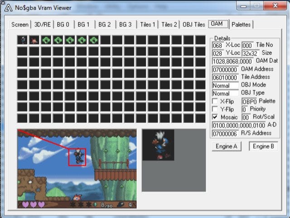Click the Tile Address field 06010000
The height and width of the screenshot is (218, 290).
225,78
